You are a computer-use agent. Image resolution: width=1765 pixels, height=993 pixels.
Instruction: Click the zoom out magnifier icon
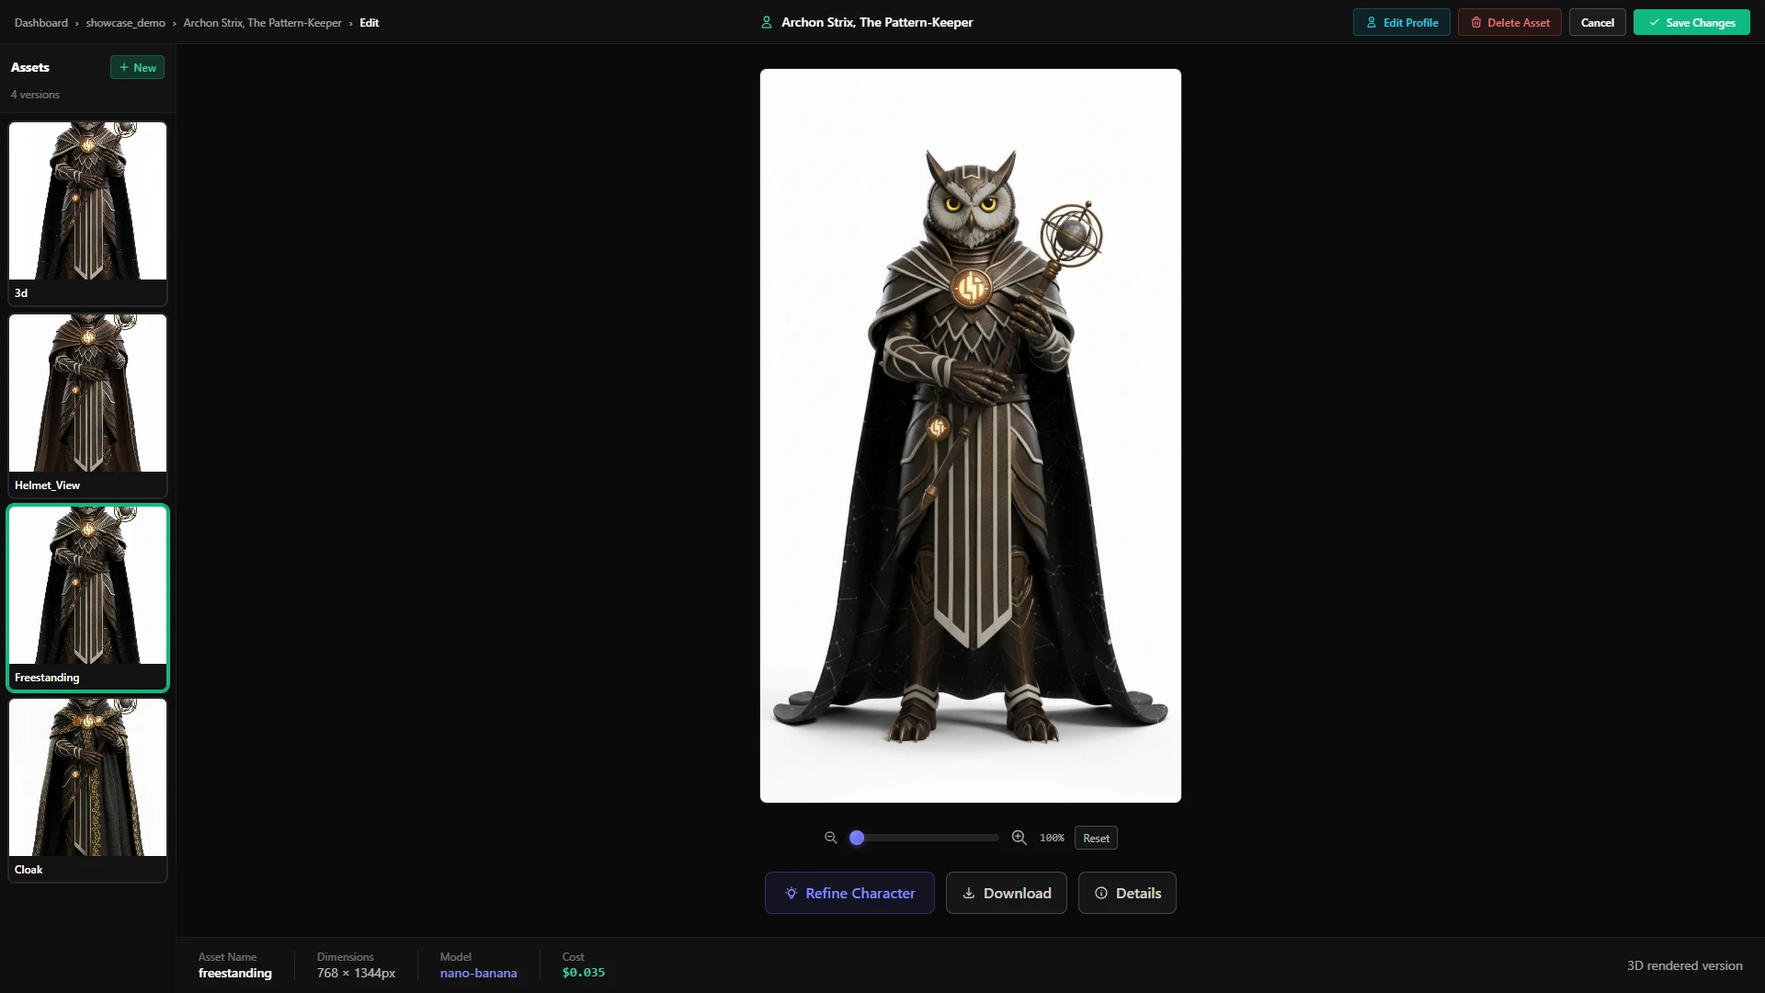click(x=830, y=838)
